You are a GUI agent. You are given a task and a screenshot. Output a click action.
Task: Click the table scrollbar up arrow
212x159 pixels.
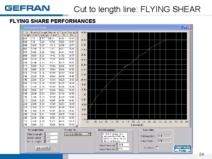[x=77, y=32]
